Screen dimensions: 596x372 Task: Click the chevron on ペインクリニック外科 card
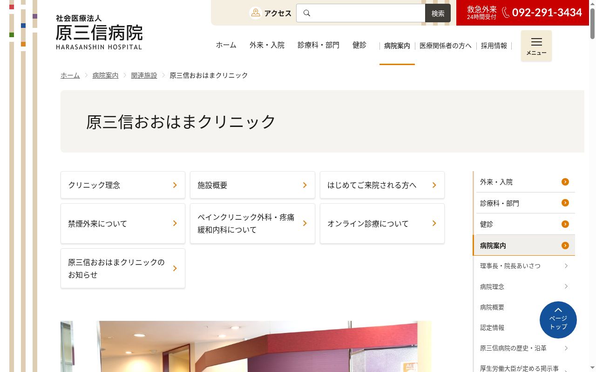click(x=305, y=223)
